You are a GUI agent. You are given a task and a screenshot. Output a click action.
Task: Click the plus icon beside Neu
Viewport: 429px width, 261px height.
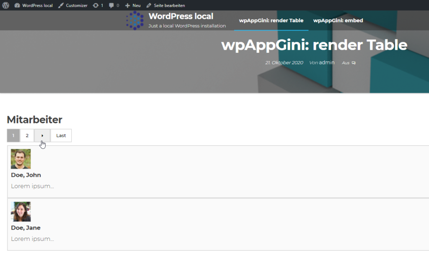coord(127,5)
